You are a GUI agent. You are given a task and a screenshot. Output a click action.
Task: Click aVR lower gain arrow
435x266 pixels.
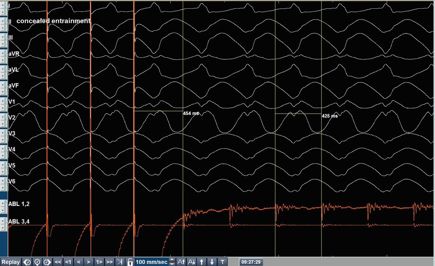click(3, 60)
